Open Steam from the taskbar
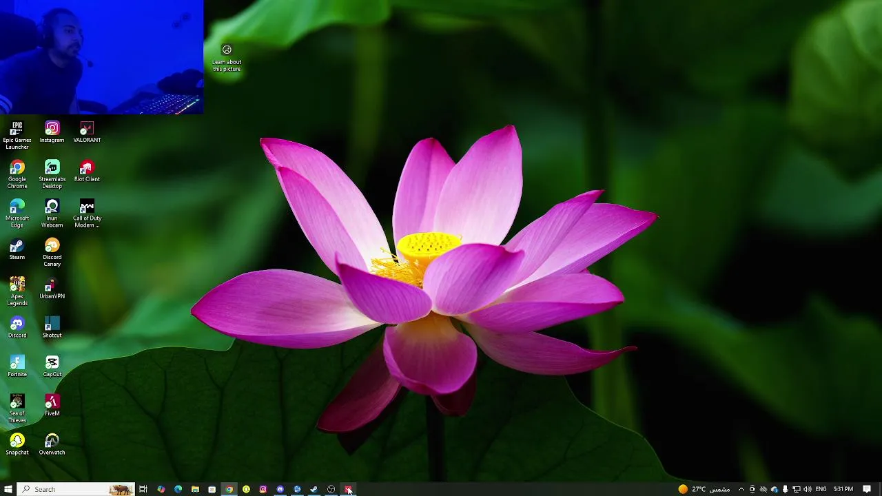This screenshot has width=882, height=496. (314, 489)
